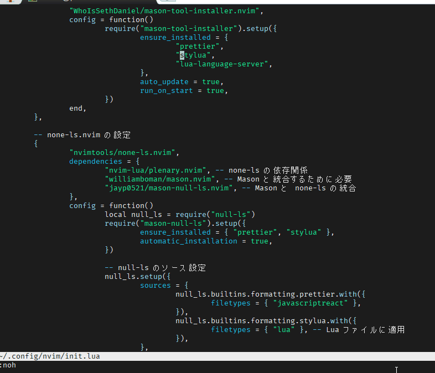Click the 'end,' keyword line
Image resolution: width=435 pixels, height=373 pixels.
[x=77, y=108]
